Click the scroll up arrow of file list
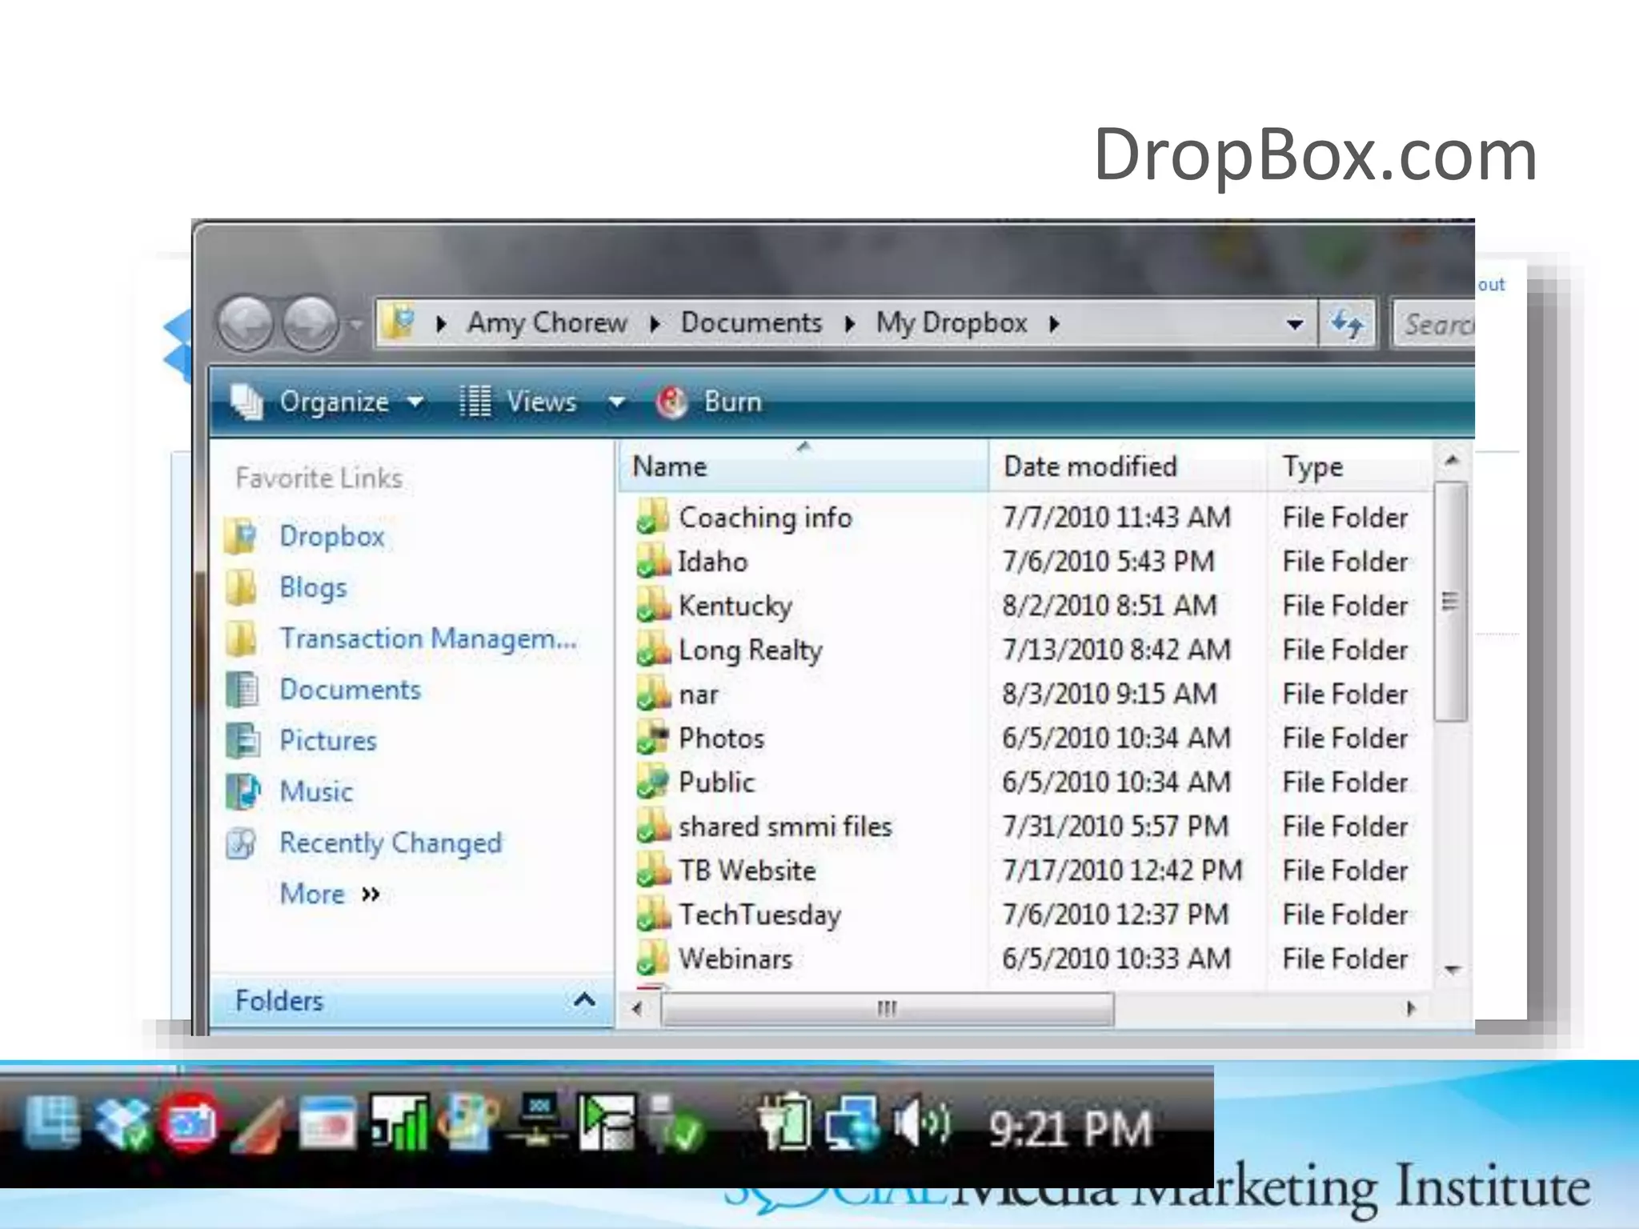 click(x=1451, y=460)
